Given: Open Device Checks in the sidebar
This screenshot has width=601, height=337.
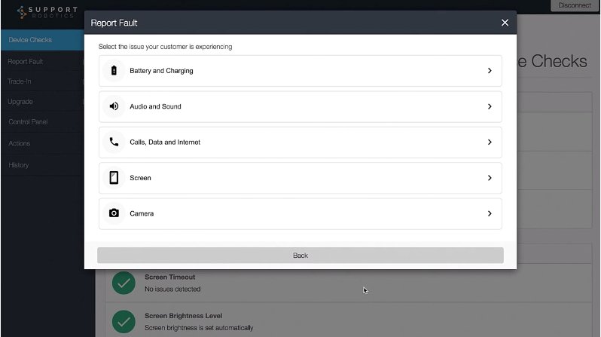Looking at the screenshot, I should (x=42, y=40).
